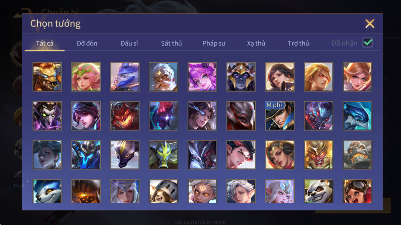Select the golden bull hero portrait
The image size is (401, 225).
point(47,77)
